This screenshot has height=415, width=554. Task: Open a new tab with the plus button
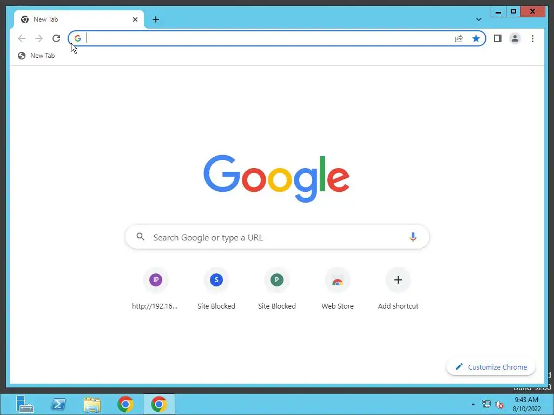156,19
